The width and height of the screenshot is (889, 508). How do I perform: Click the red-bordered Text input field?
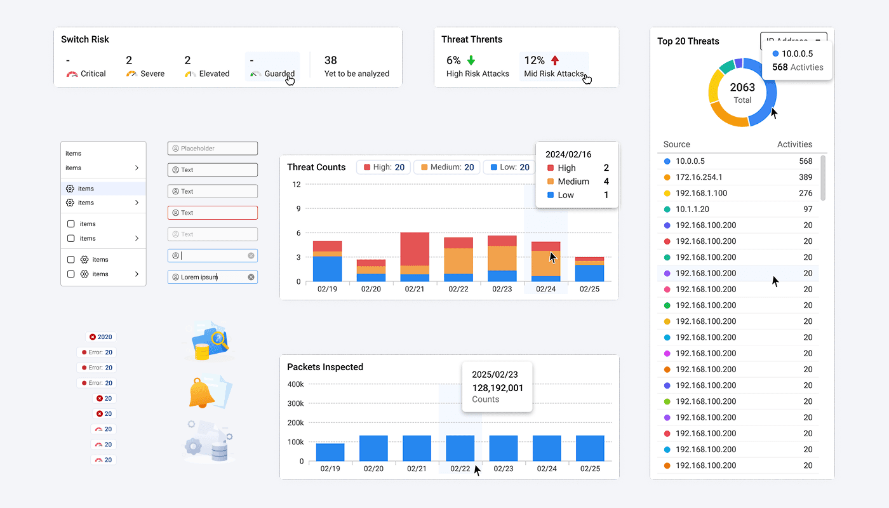pyautogui.click(x=213, y=213)
